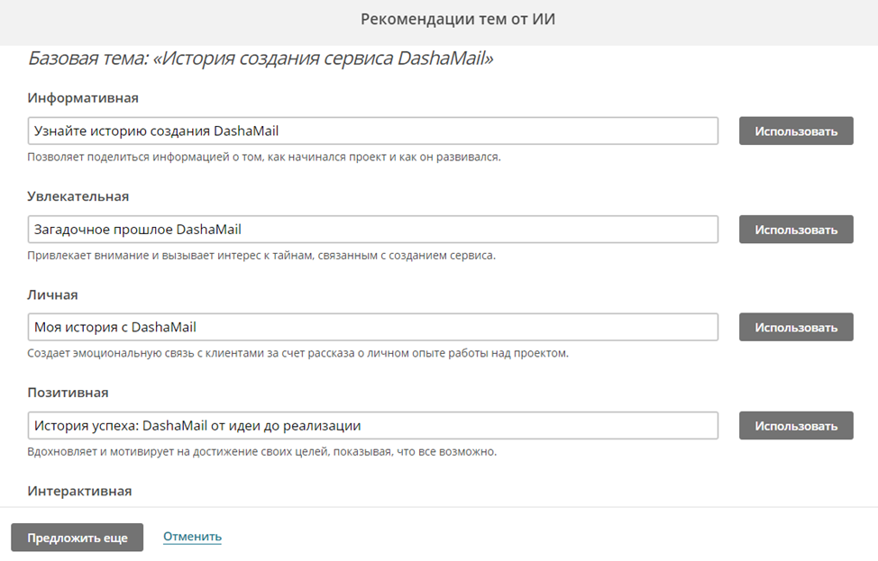
Task: Click the description text below 'Загадочное прошлое DashaMail'
Action: (x=261, y=255)
